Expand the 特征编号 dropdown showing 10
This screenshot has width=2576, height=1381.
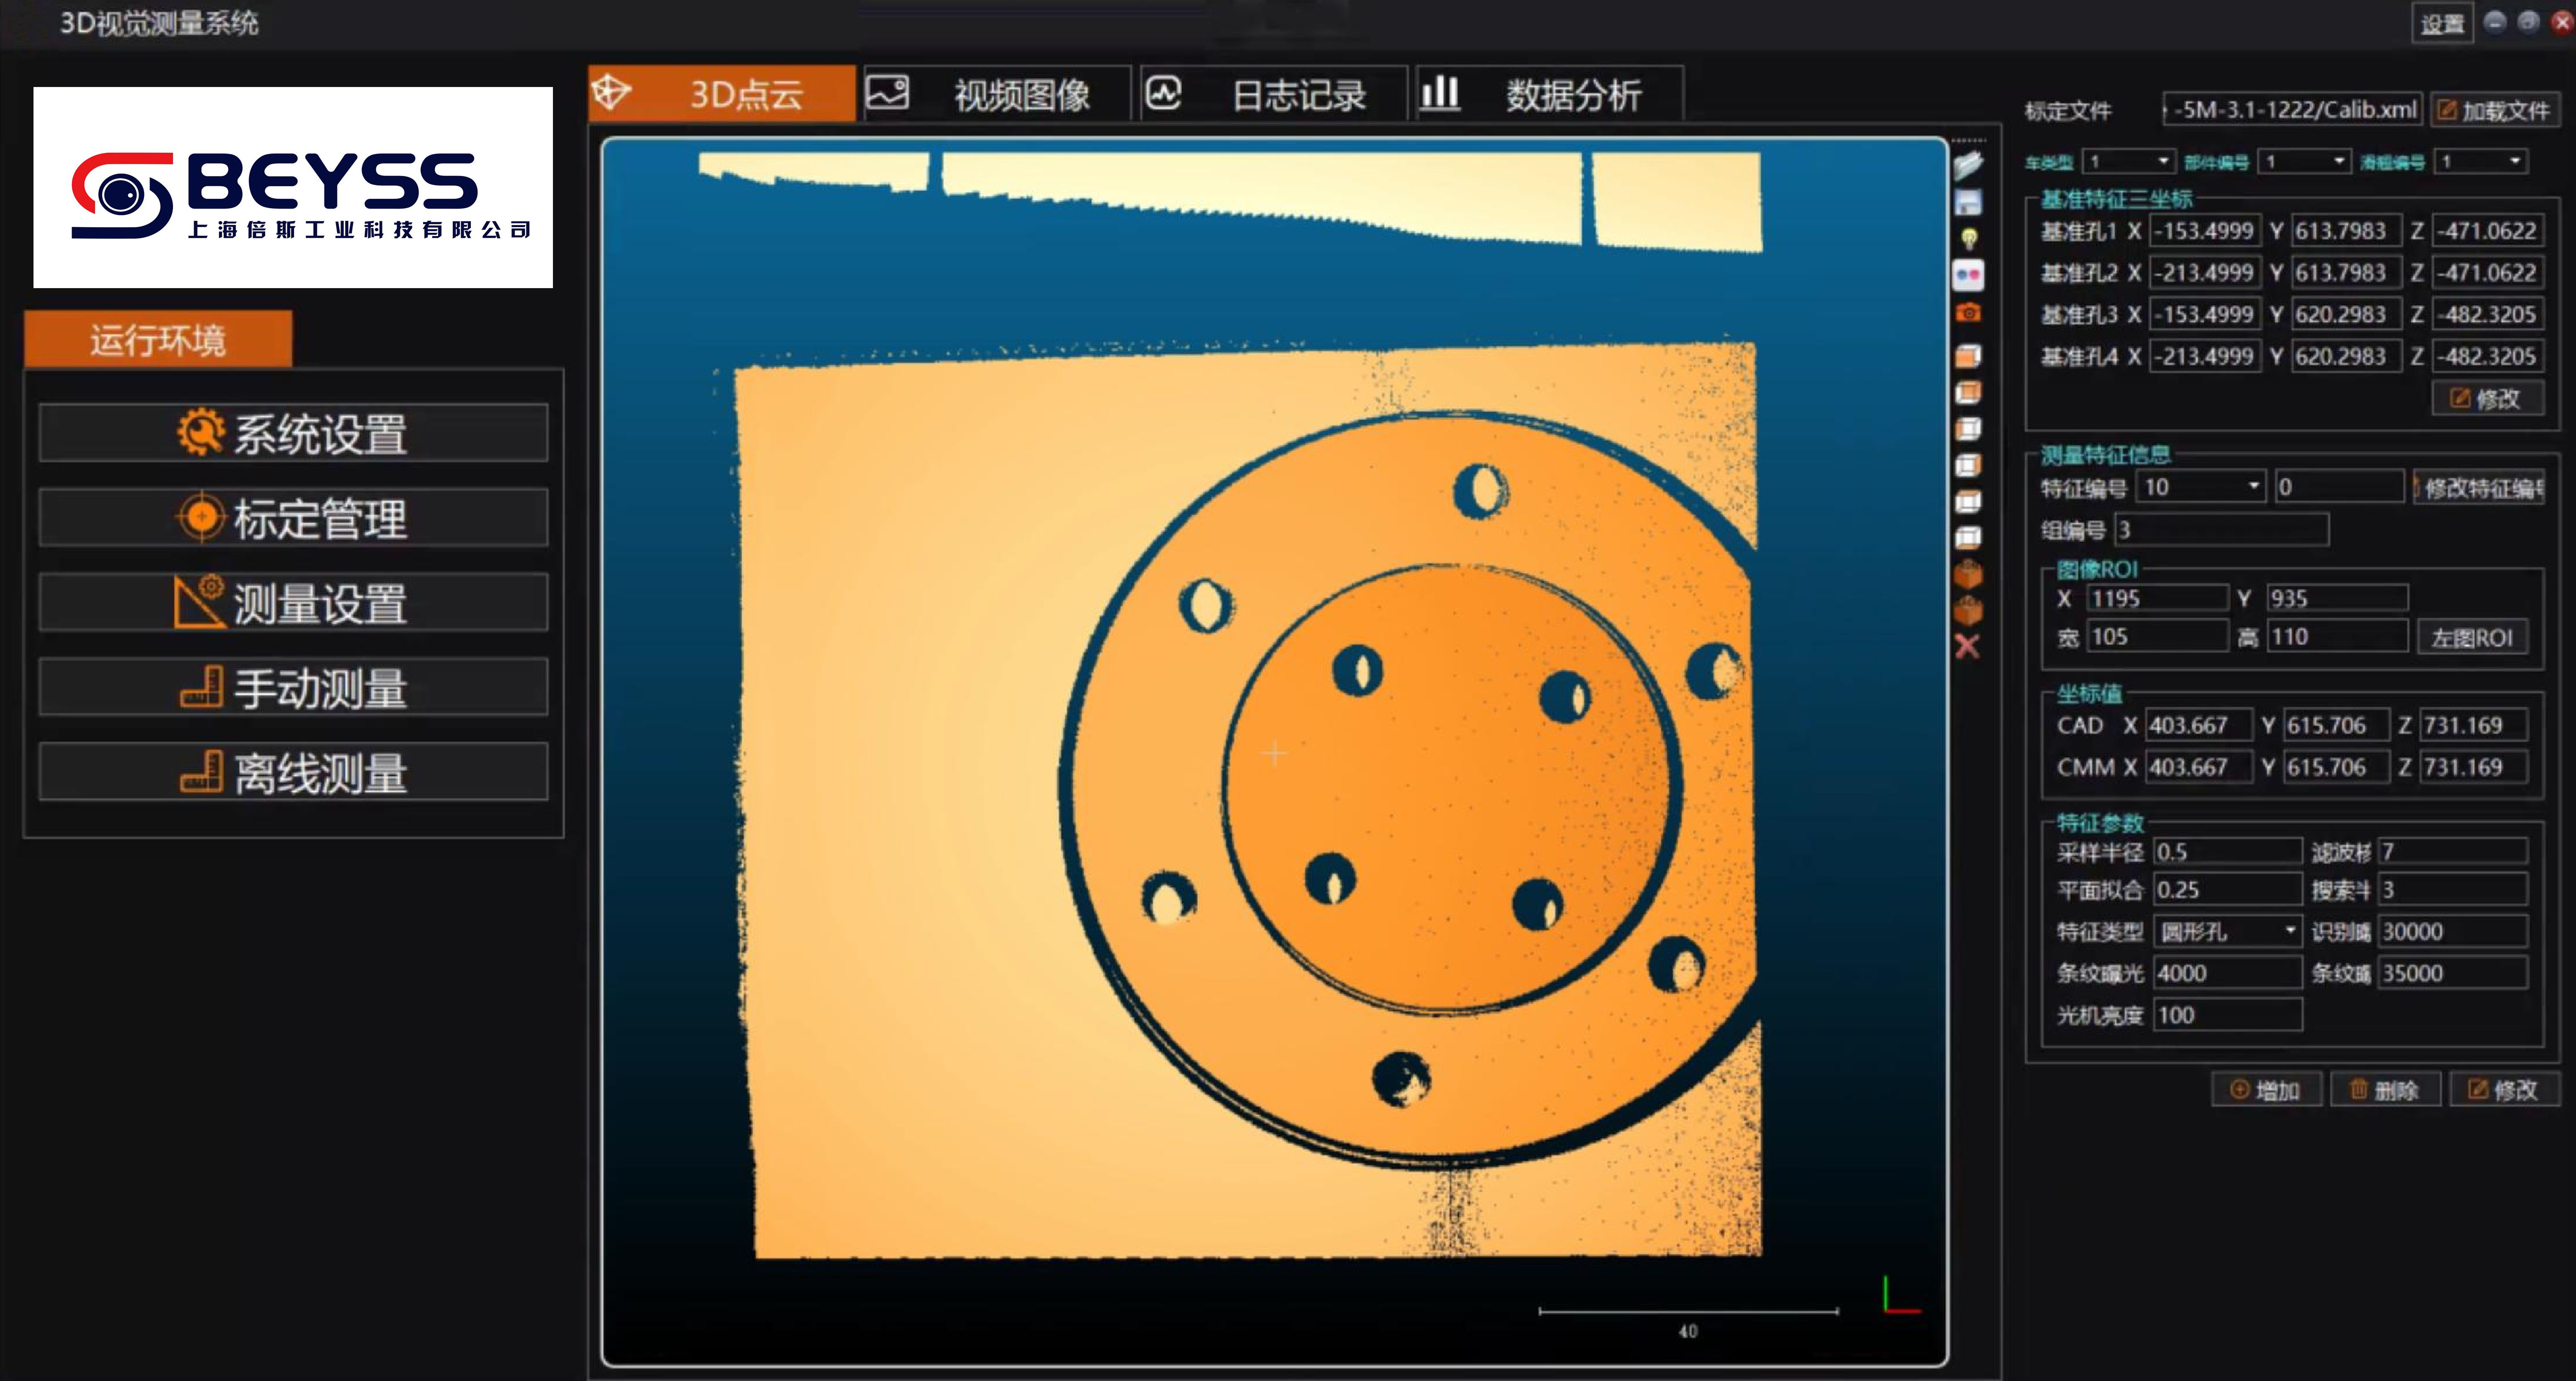click(2200, 487)
